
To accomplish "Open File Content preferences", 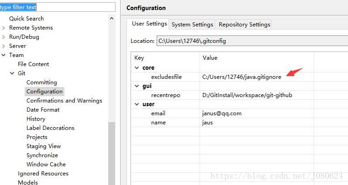I will coord(33,64).
